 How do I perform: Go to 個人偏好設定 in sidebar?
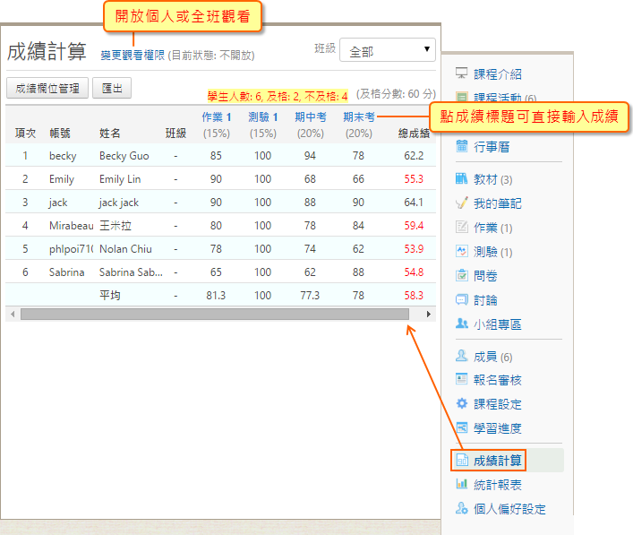click(x=509, y=509)
